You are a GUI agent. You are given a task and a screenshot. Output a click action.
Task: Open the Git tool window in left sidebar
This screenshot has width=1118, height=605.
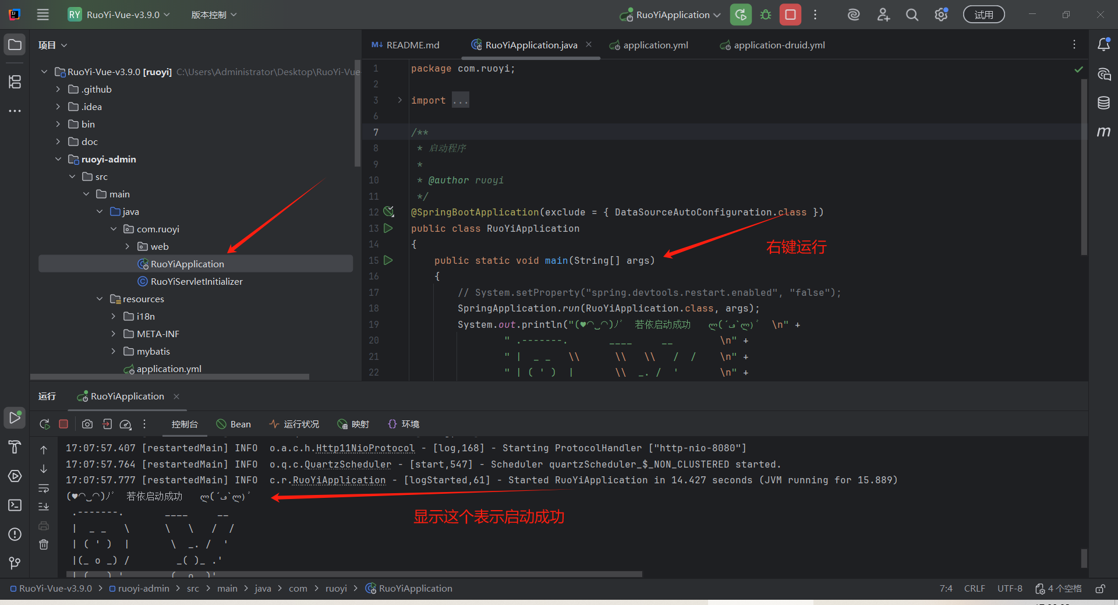pyautogui.click(x=15, y=563)
